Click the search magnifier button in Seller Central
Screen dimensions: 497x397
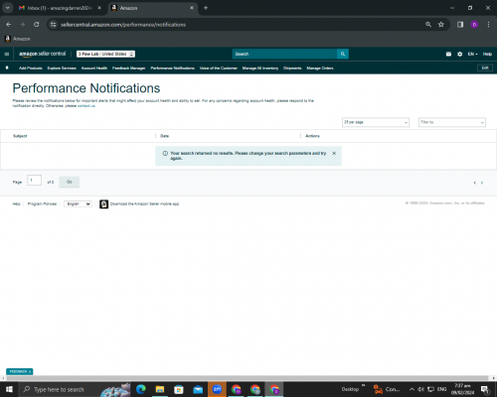(x=343, y=54)
